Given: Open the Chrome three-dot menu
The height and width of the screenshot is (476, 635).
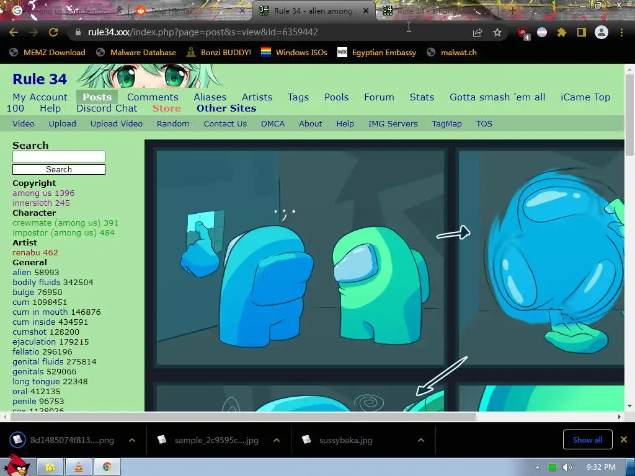Looking at the screenshot, I should coord(621,32).
